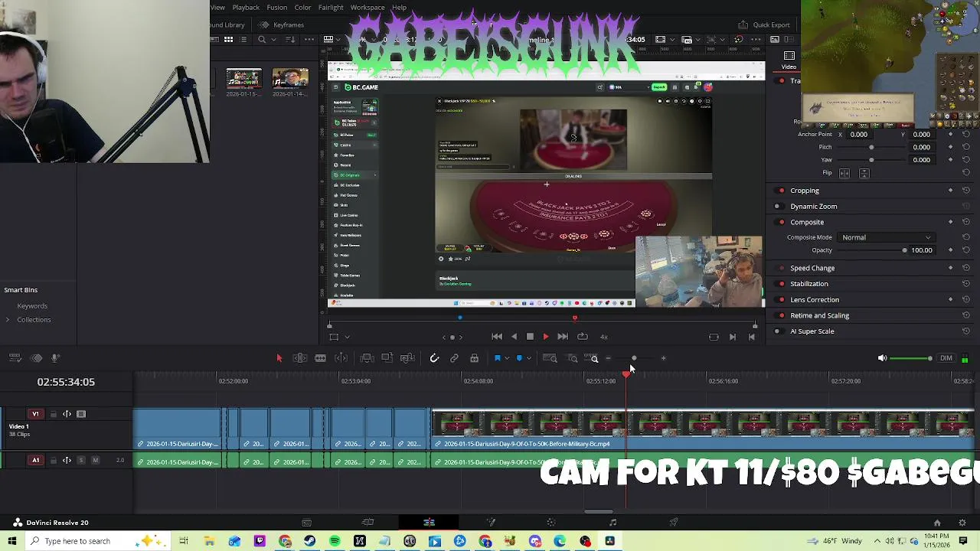This screenshot has height=551, width=980.
Task: Toggle timeline linked selection
Action: coord(454,358)
